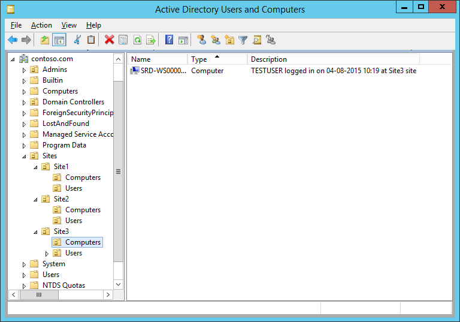
Task: Open Properties via toolbar icon
Action: coord(123,40)
